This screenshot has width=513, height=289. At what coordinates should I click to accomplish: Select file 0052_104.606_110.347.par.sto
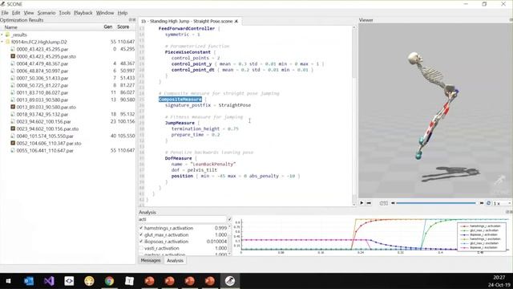(49, 143)
